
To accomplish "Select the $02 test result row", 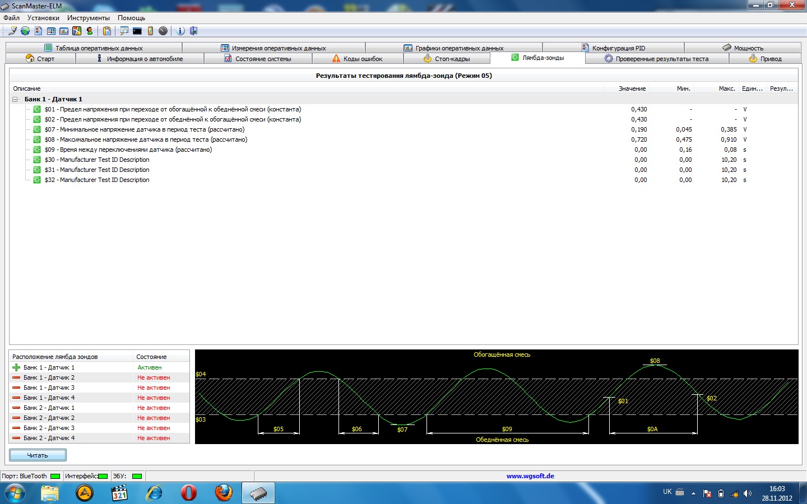I will pos(403,119).
